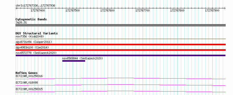233x95 pixels.
Task: Select the long purple nsv6572778 bar
Action: point(120,55)
